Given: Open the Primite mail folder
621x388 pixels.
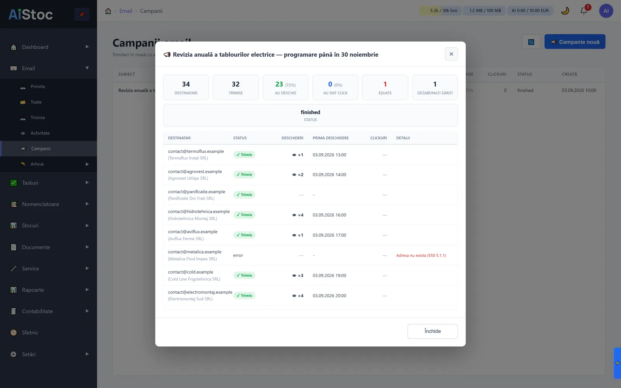Looking at the screenshot, I should tap(49, 87).
